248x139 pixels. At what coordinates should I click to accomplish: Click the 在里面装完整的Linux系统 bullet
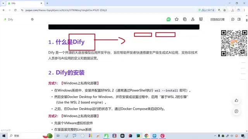pos(73,130)
